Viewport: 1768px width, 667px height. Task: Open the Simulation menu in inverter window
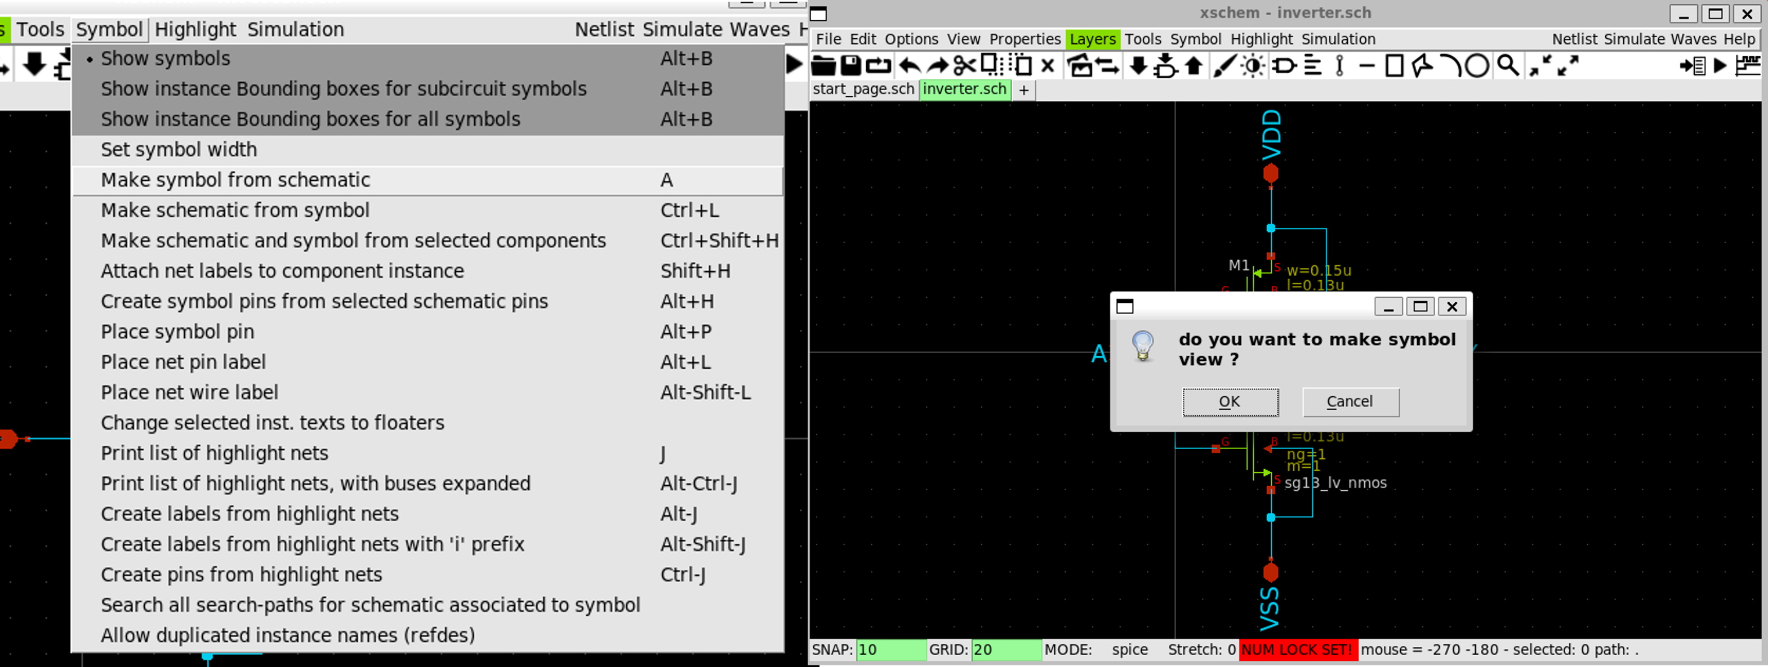pyautogui.click(x=1338, y=39)
